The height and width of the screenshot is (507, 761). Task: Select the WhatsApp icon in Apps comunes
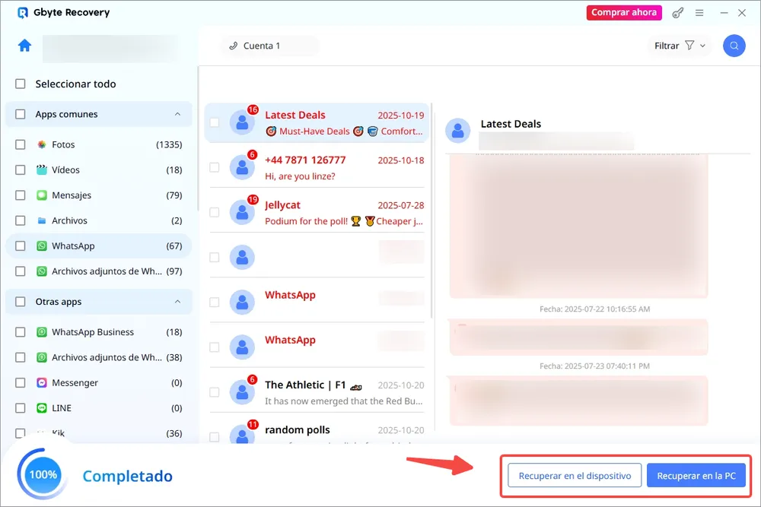click(x=43, y=246)
